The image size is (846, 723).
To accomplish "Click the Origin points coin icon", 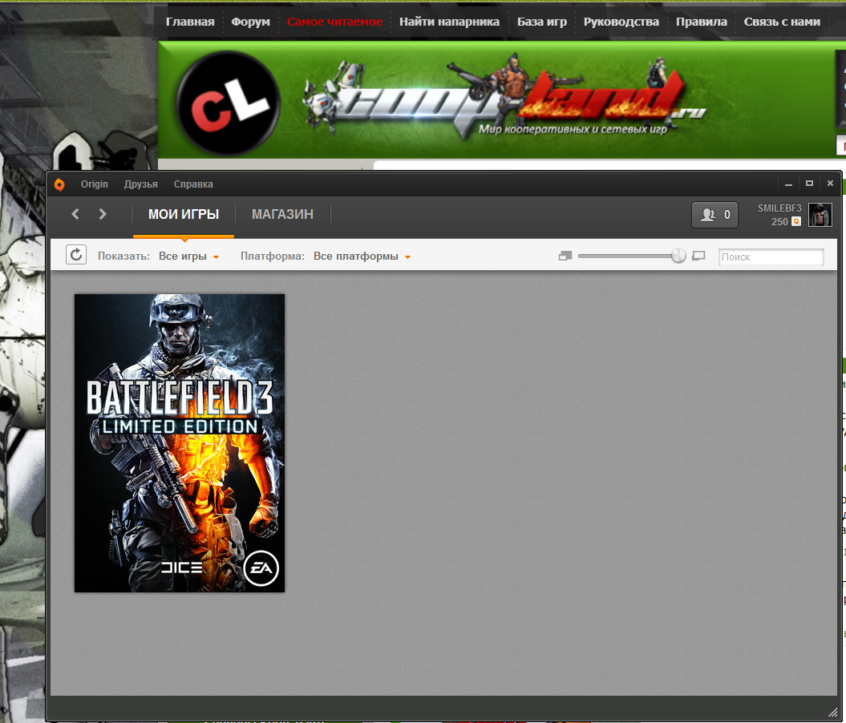I will 795,221.
